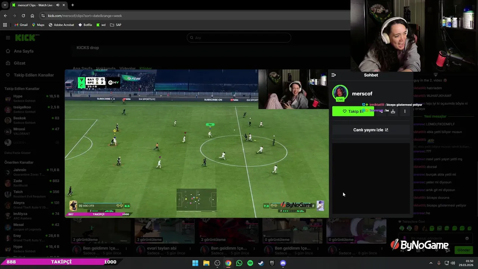This screenshot has width=478, height=269.
Task: Open the Adobe Acrobat bookmark
Action: pos(61,25)
